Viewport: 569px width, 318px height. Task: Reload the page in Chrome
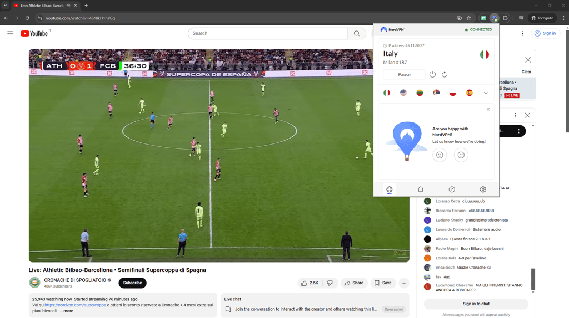point(27,18)
